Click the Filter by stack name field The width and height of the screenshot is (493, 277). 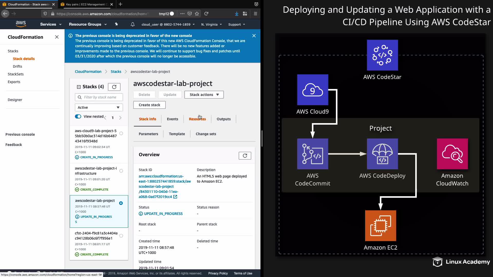click(102, 97)
